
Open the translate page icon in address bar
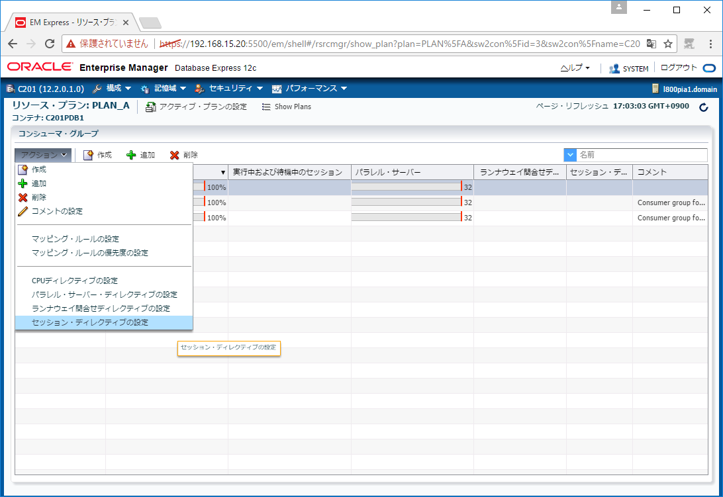point(651,44)
